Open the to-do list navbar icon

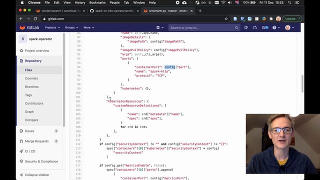click(x=265, y=27)
